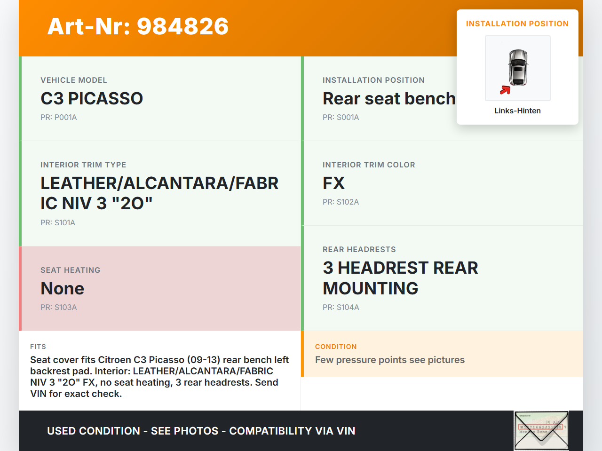Click the PR: P001A code
602x451 pixels.
pos(58,118)
